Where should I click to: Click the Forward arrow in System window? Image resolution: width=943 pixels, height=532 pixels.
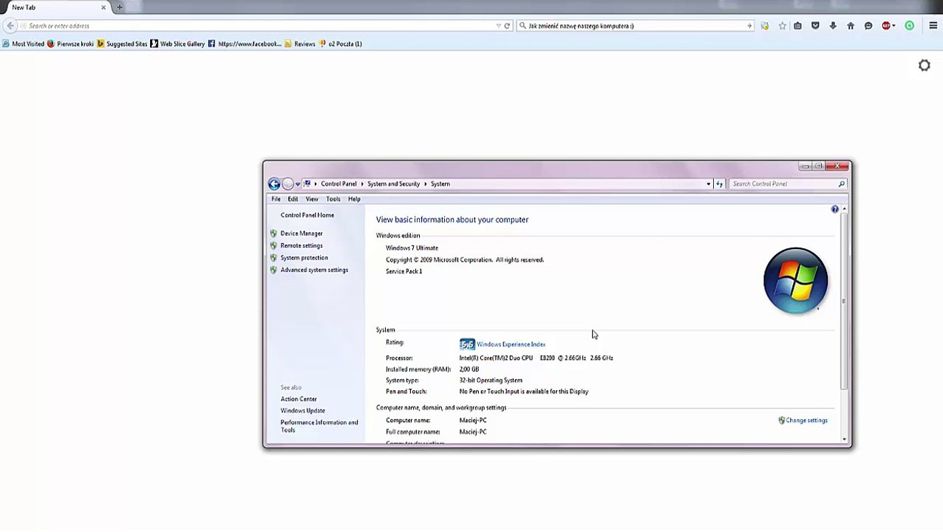(x=287, y=184)
